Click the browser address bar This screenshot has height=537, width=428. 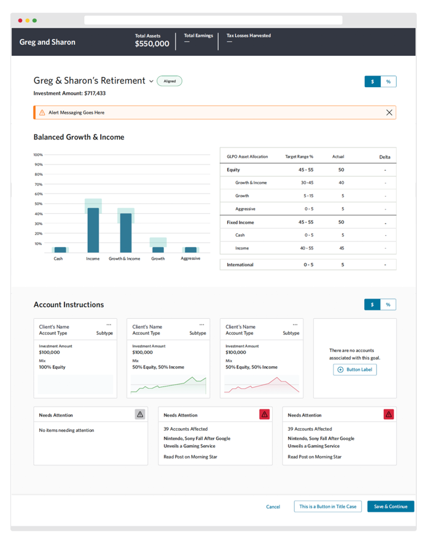213,20
